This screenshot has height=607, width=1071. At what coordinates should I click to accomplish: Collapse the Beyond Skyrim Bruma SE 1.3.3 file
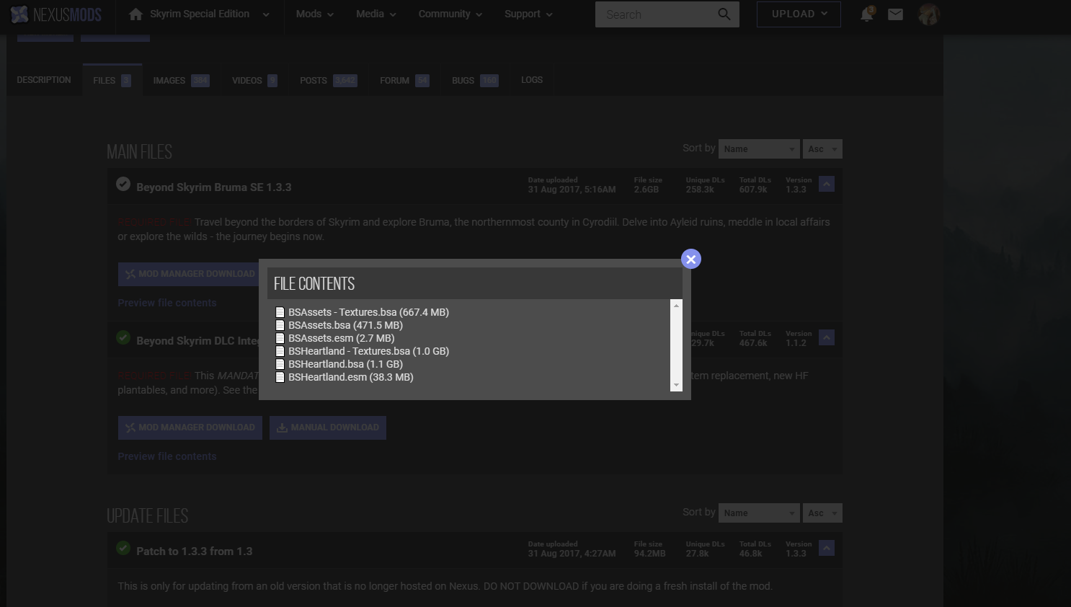pos(827,185)
